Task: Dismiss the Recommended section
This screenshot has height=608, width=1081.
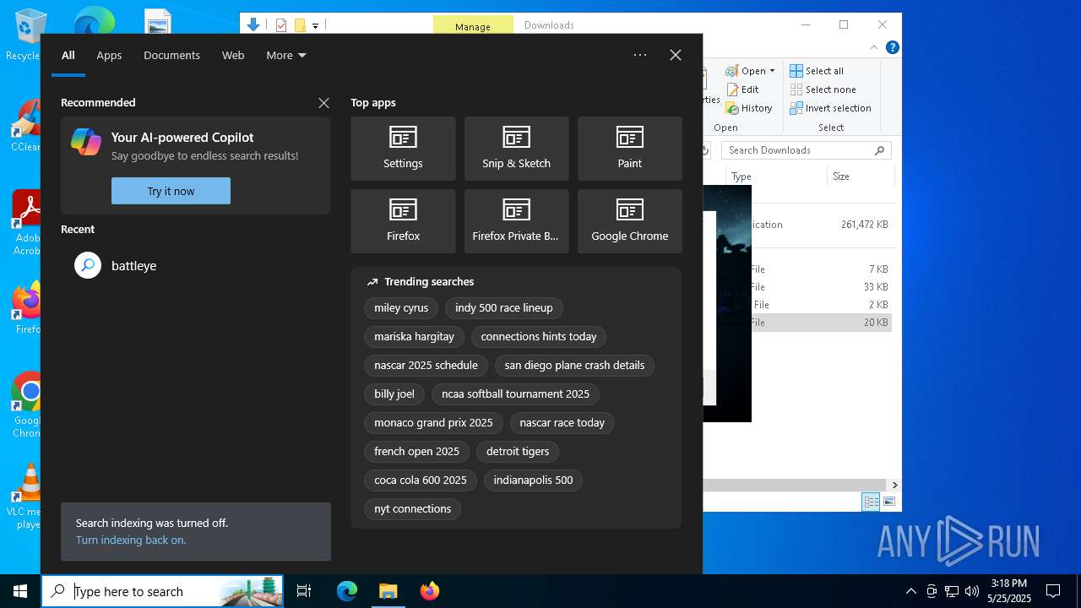Action: point(323,103)
